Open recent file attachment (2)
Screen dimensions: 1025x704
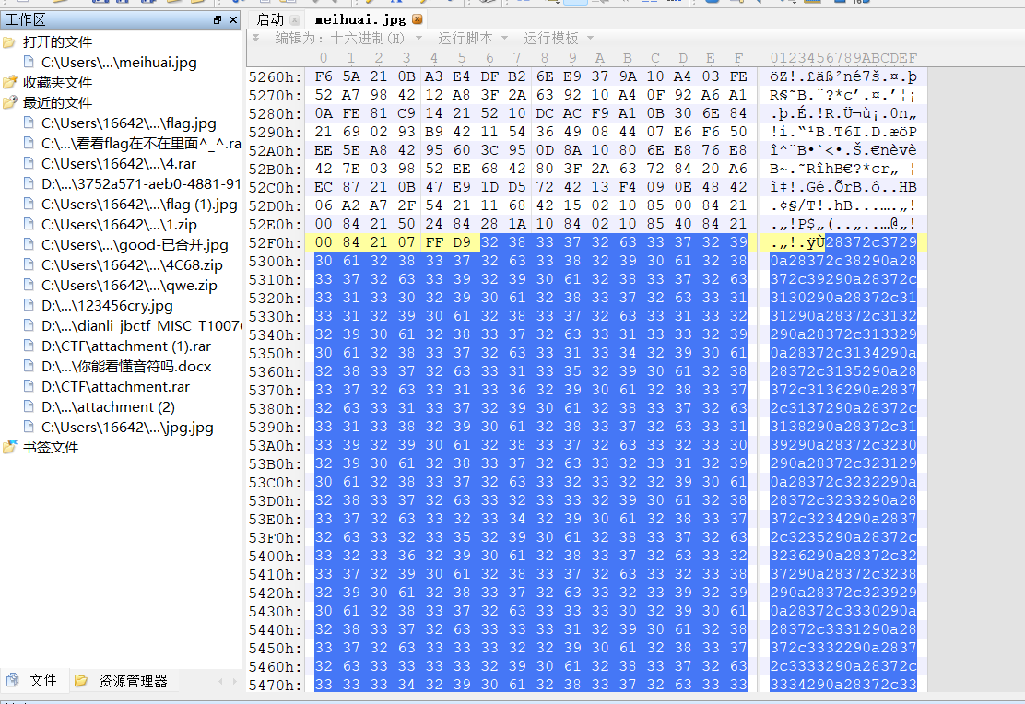(x=108, y=407)
